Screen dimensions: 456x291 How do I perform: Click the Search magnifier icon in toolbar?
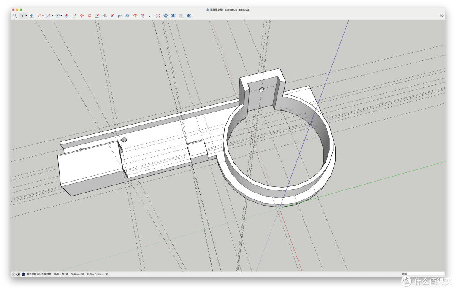[x=14, y=16]
